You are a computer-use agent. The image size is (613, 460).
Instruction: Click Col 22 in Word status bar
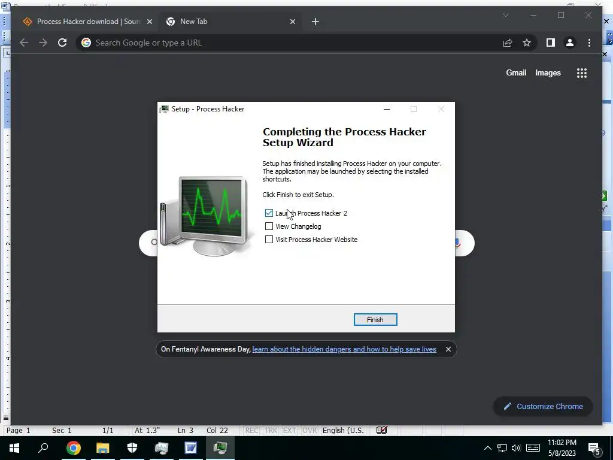point(217,430)
